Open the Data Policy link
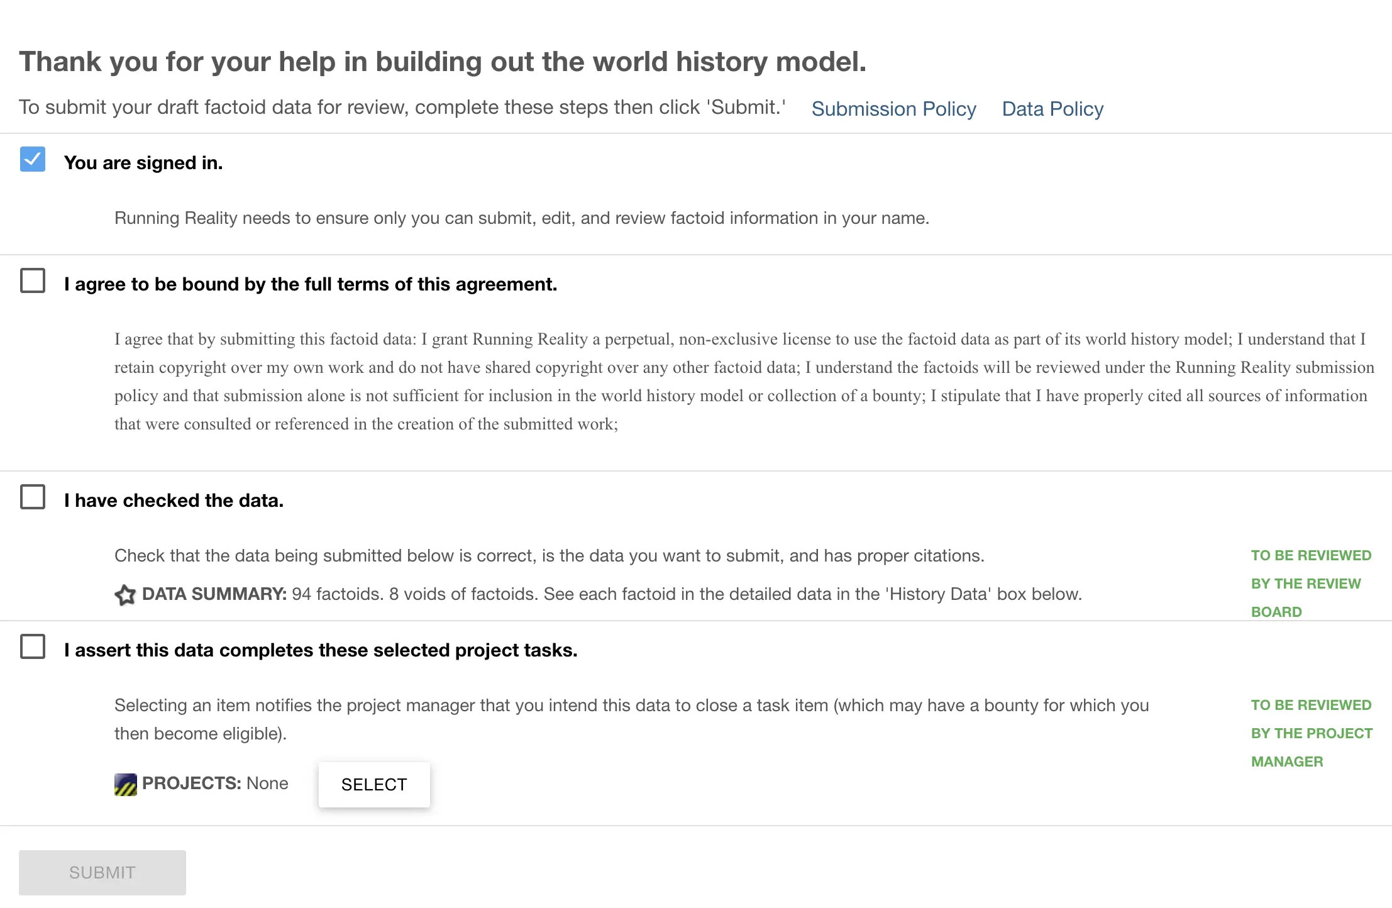 (1052, 109)
